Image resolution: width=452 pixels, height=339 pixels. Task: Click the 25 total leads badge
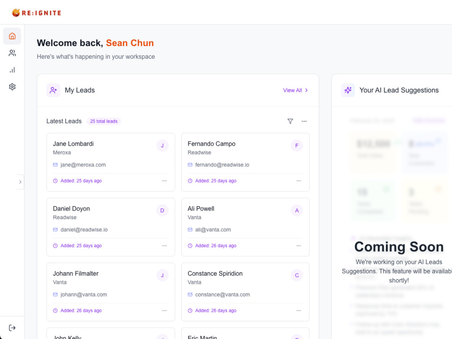click(x=104, y=121)
